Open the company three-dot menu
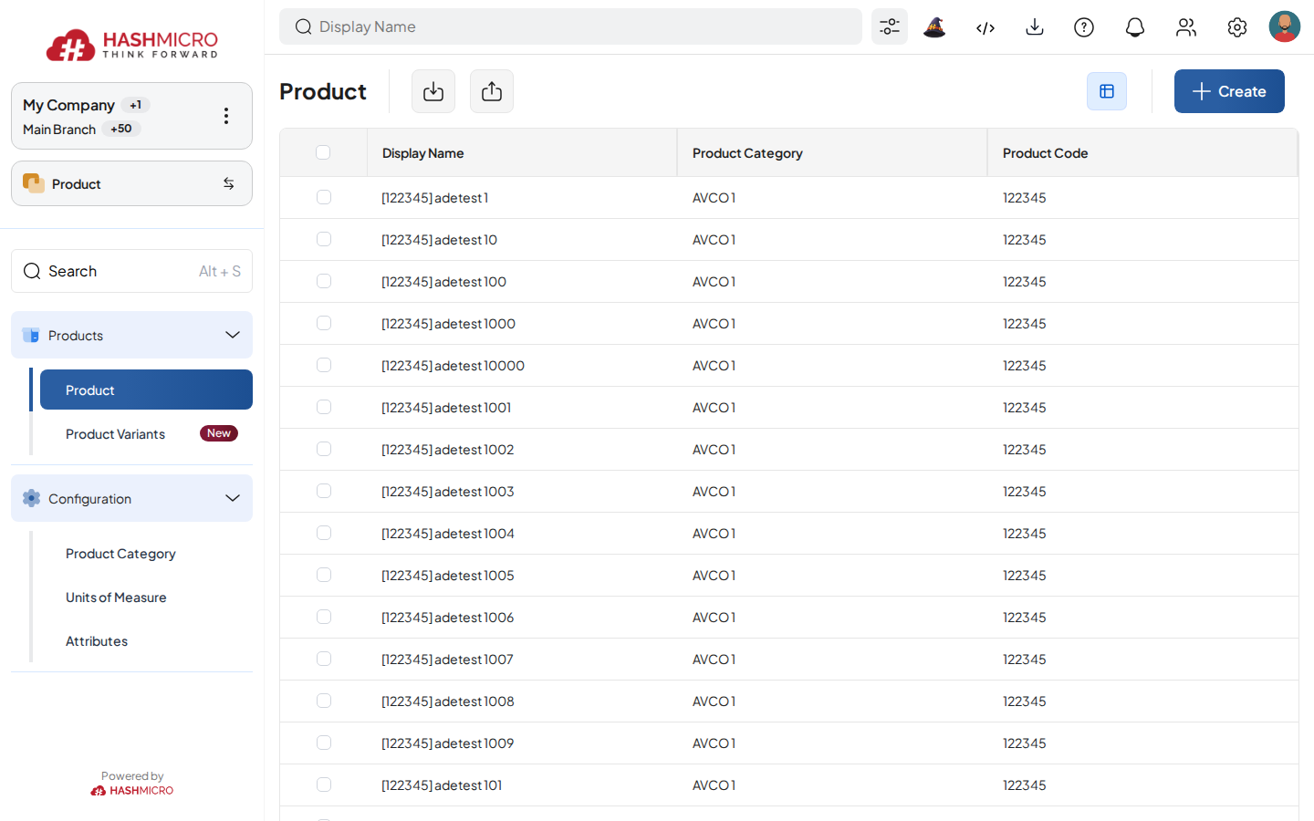 pyautogui.click(x=226, y=116)
